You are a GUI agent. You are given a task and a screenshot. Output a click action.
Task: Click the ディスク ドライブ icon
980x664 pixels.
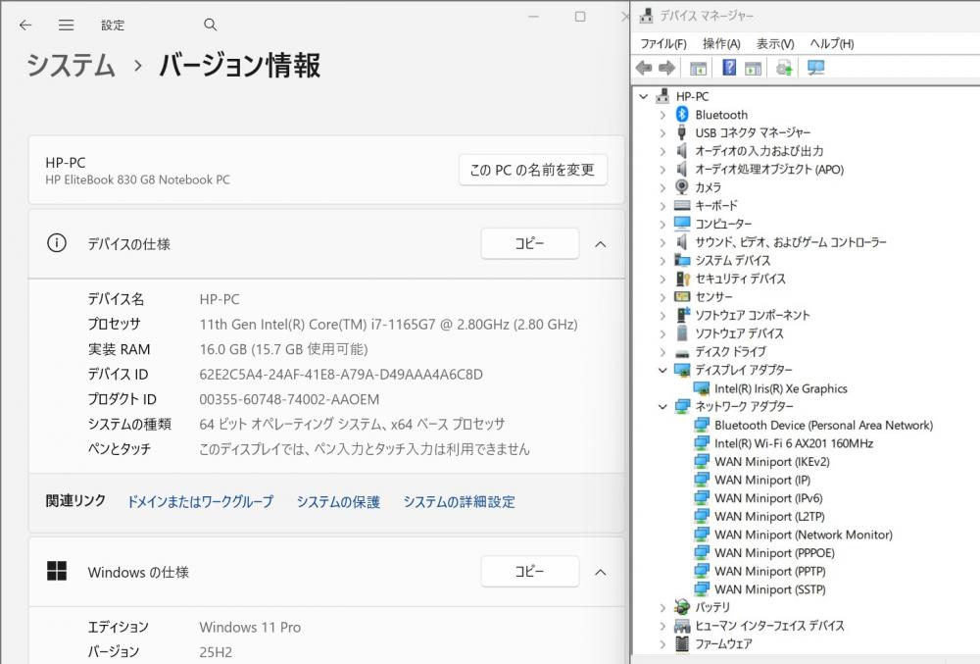click(x=682, y=352)
